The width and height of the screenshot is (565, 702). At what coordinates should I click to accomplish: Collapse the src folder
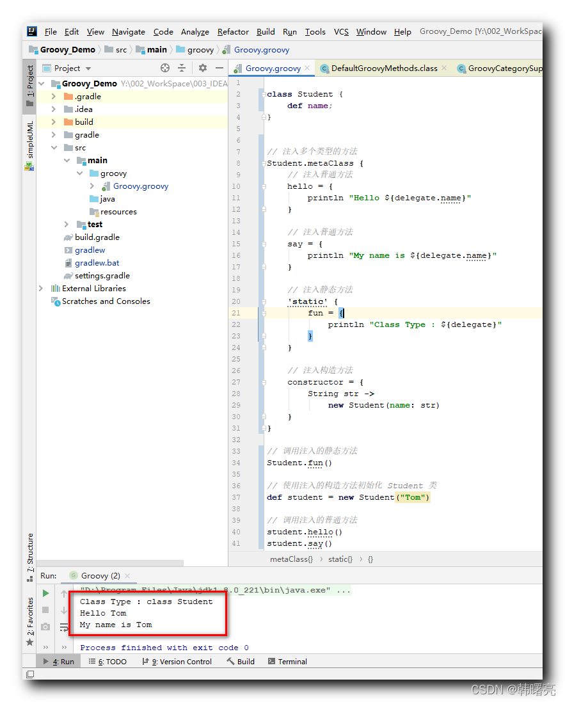pos(54,148)
